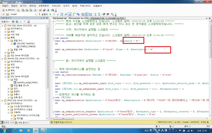Click the Object Explorer refresh icon right of filter
Image resolution: width=212 pixels, height=133 pixels.
pos(28,22)
